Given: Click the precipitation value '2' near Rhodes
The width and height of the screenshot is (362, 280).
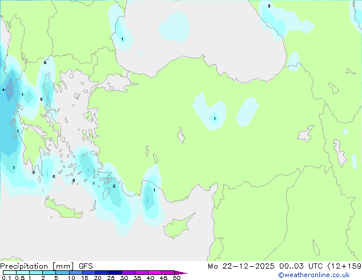Looking at the screenshot, I should pos(114,186).
